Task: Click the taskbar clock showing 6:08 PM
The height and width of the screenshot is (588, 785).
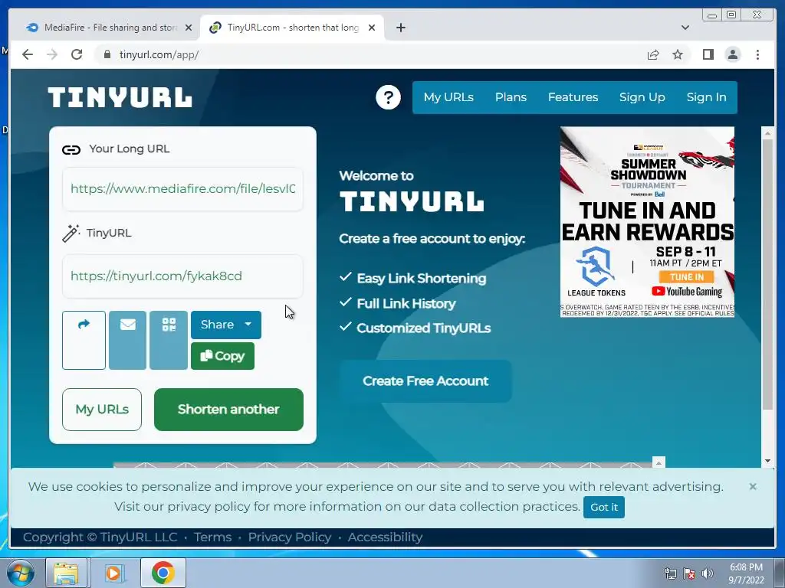Action: [746, 573]
